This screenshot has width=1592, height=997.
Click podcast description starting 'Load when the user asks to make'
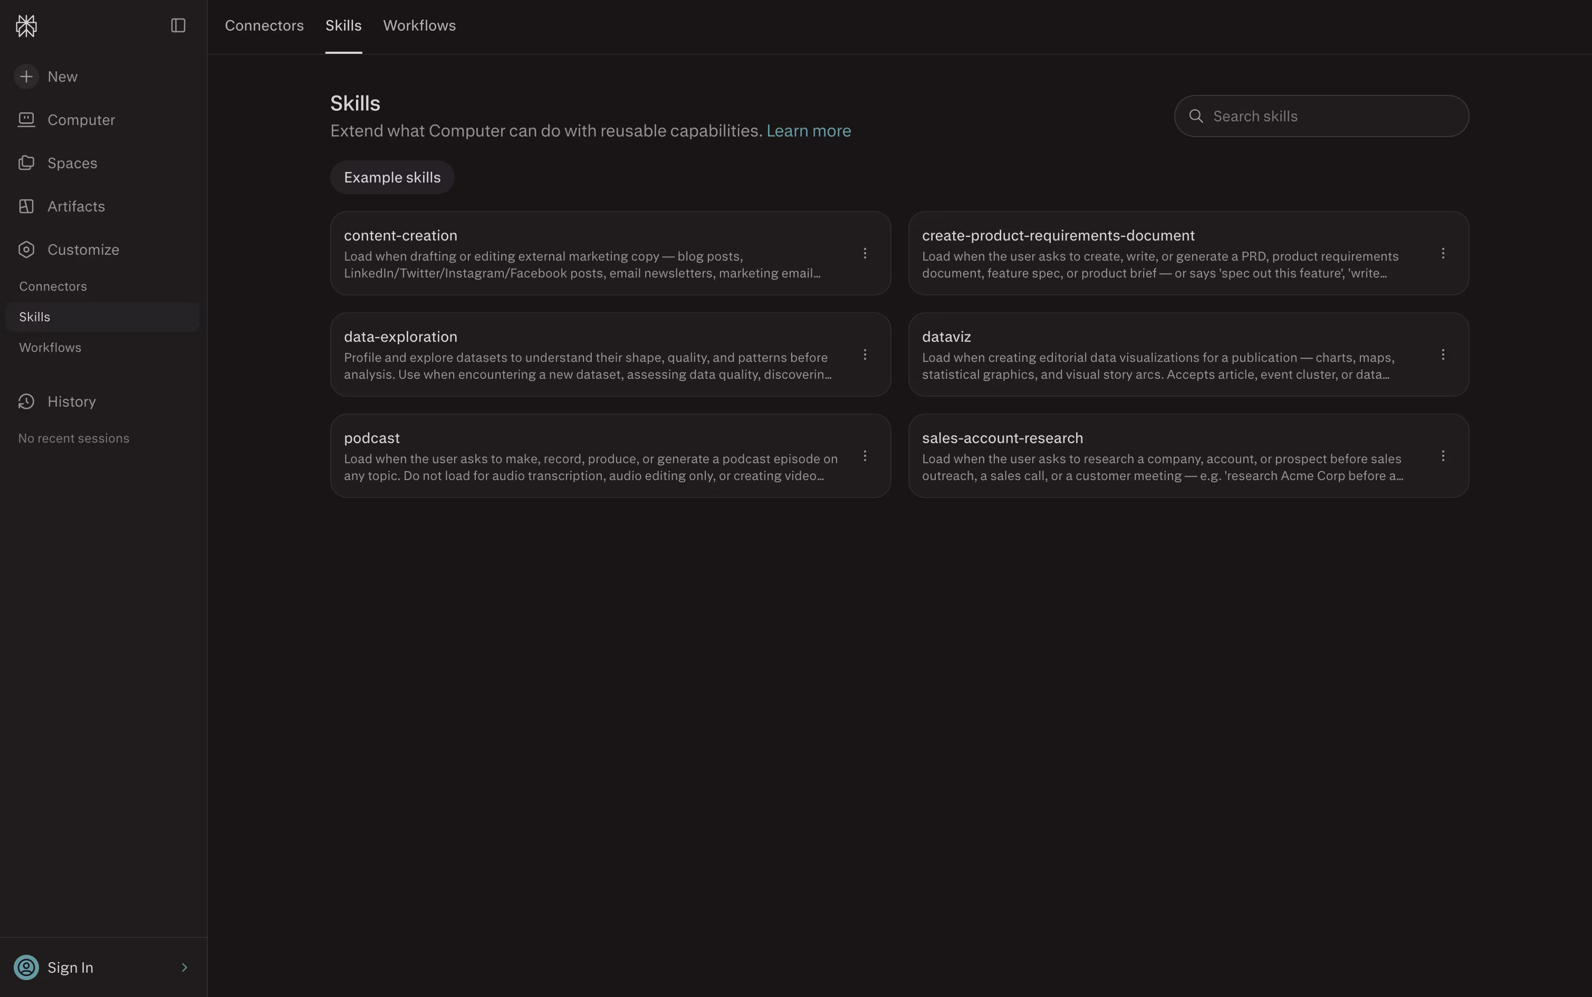tap(591, 467)
